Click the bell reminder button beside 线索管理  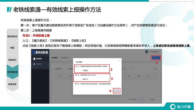(65, 58)
